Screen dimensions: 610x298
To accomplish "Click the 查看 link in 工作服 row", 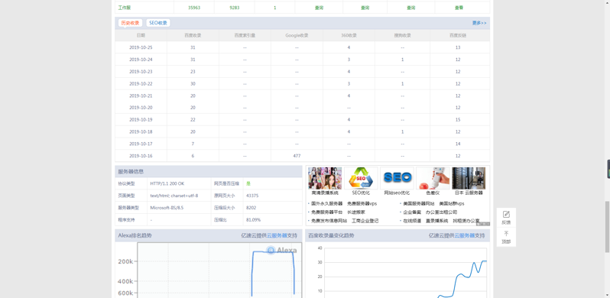I will [459, 8].
